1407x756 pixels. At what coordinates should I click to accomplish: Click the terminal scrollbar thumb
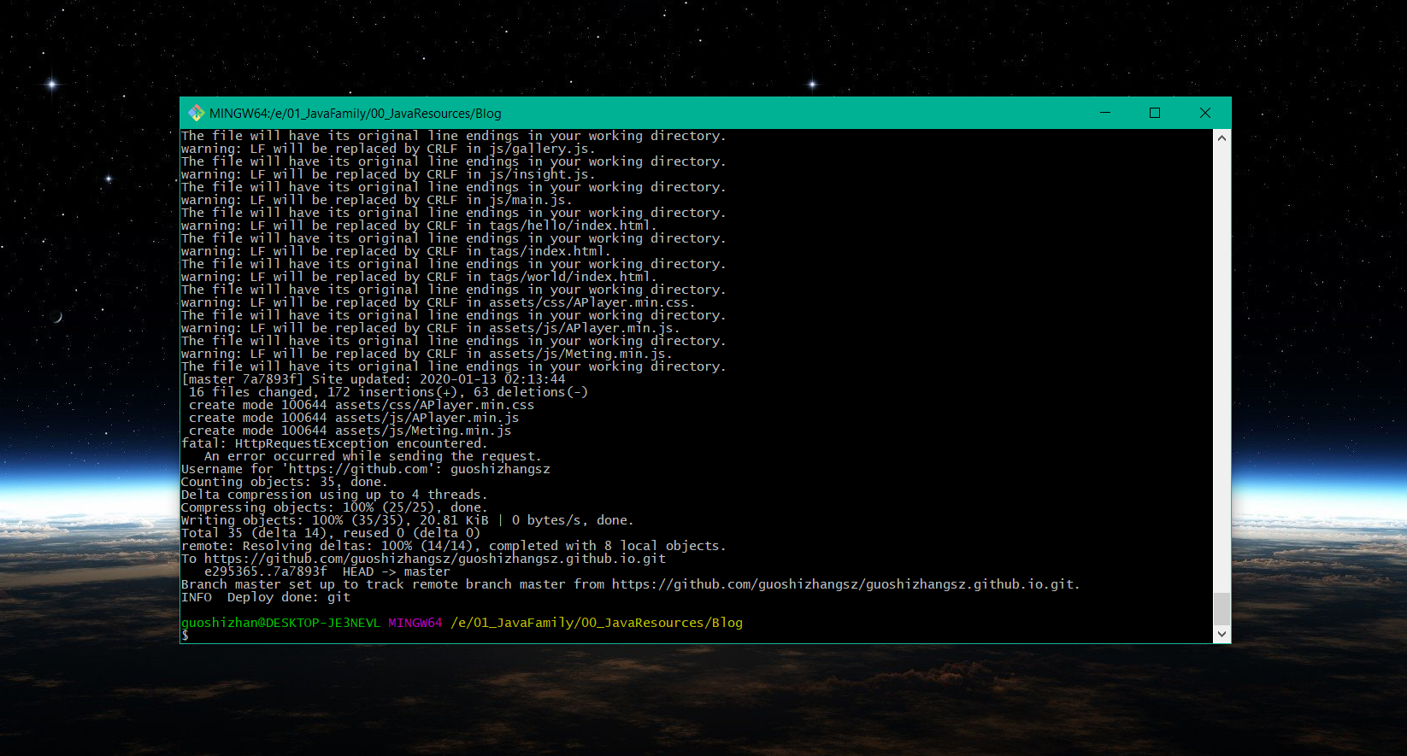pyautogui.click(x=1222, y=608)
